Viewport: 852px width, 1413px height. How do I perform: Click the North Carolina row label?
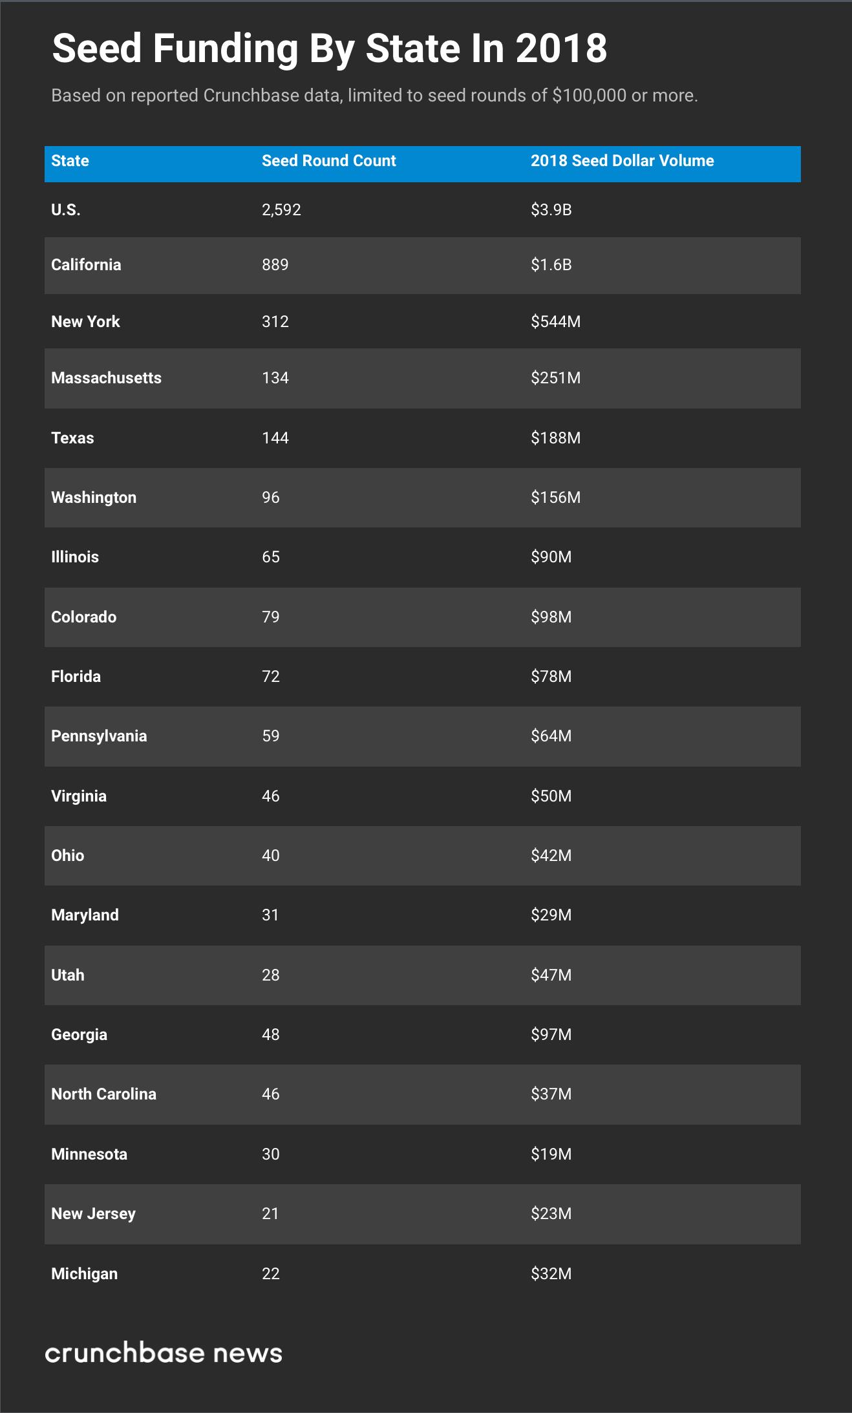click(x=103, y=1094)
